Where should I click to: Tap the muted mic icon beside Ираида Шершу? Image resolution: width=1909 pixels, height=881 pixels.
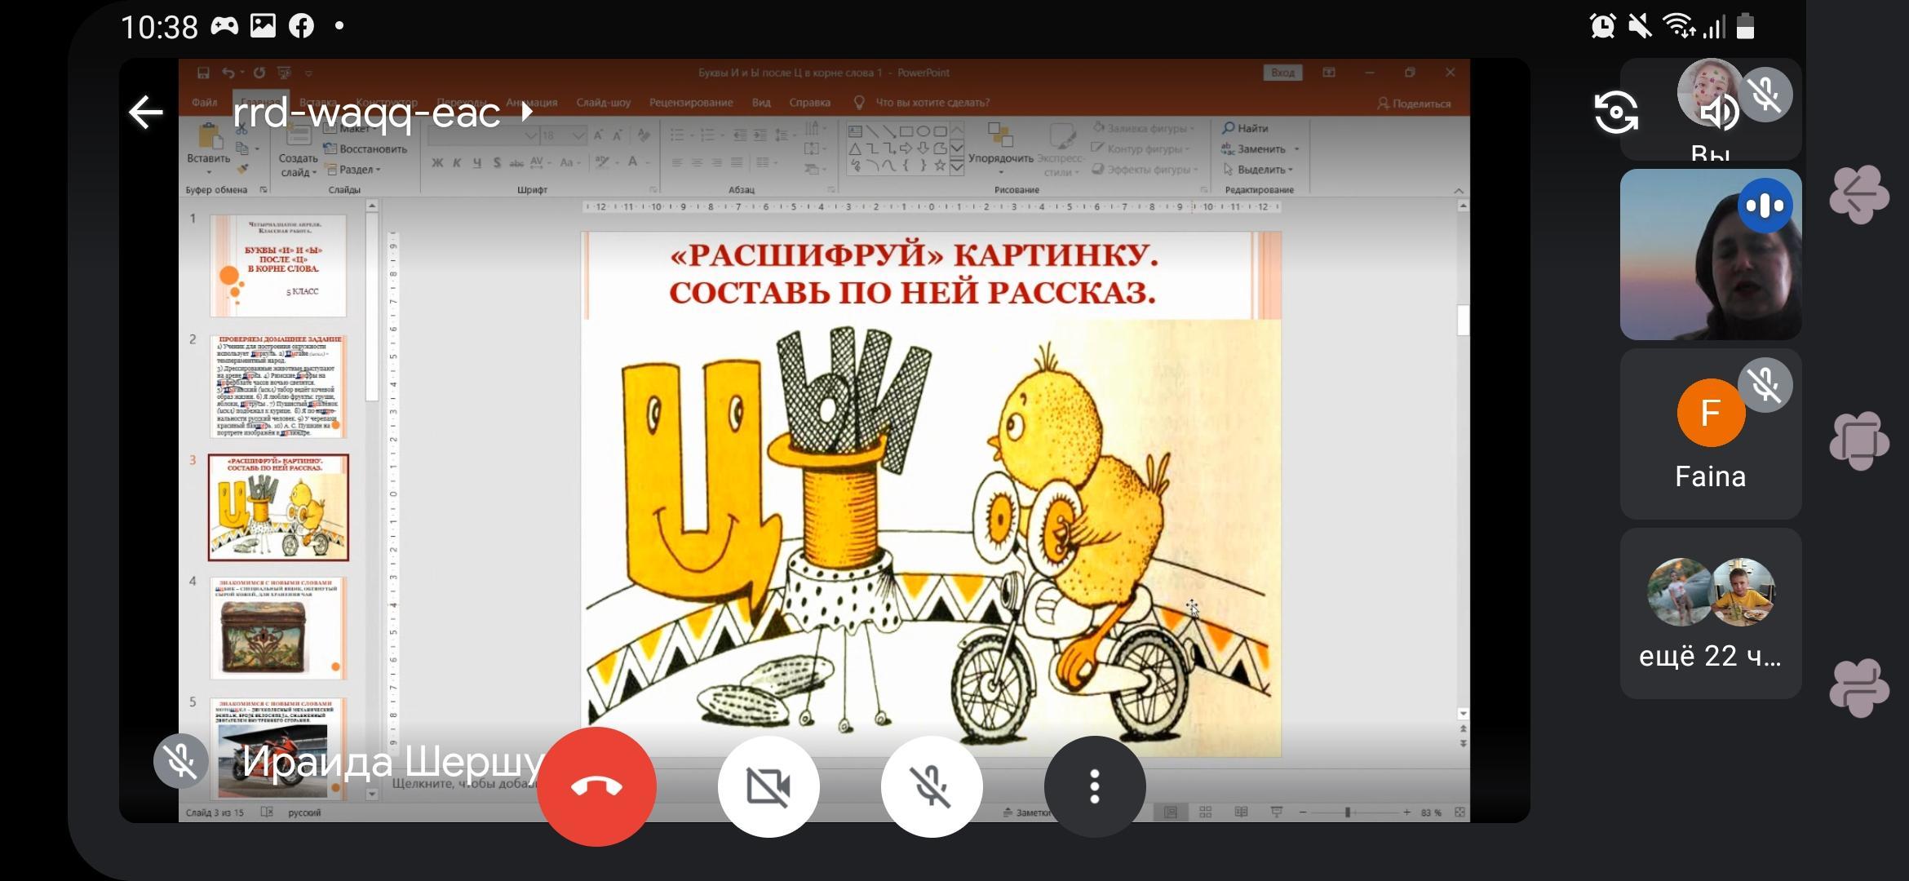[180, 761]
